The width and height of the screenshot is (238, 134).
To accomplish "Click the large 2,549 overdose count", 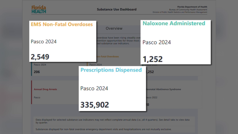I will coord(40,57).
